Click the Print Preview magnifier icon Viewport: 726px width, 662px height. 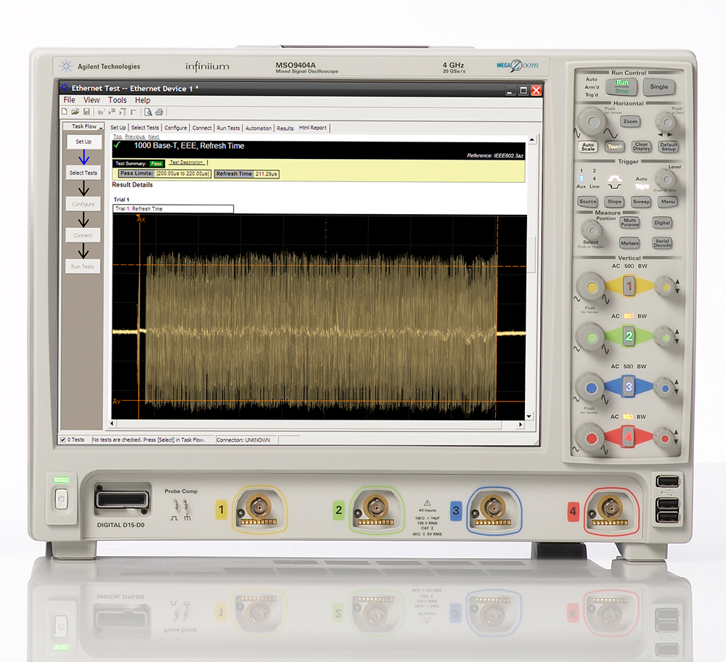point(148,112)
